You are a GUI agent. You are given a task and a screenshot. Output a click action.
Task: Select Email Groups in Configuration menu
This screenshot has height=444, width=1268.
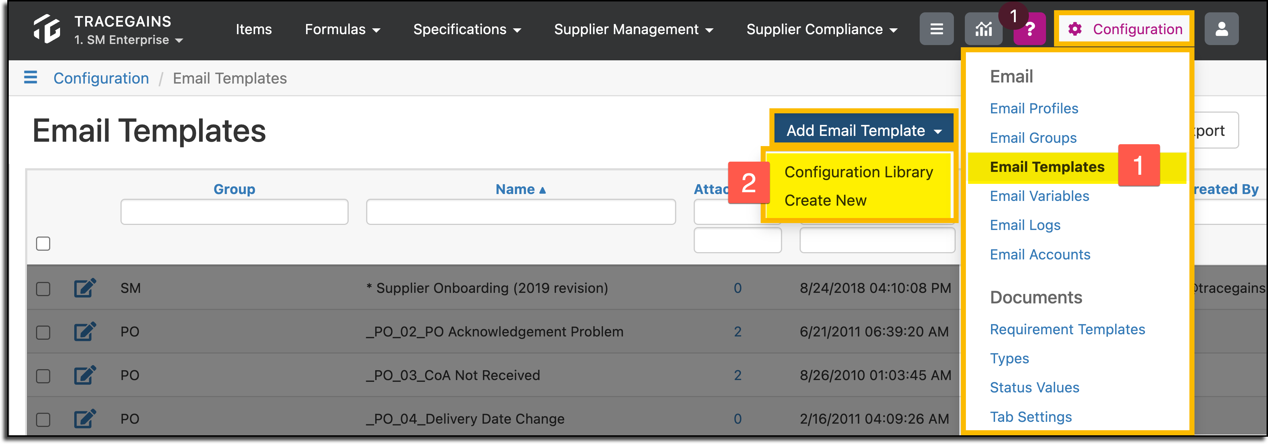pyautogui.click(x=1033, y=138)
